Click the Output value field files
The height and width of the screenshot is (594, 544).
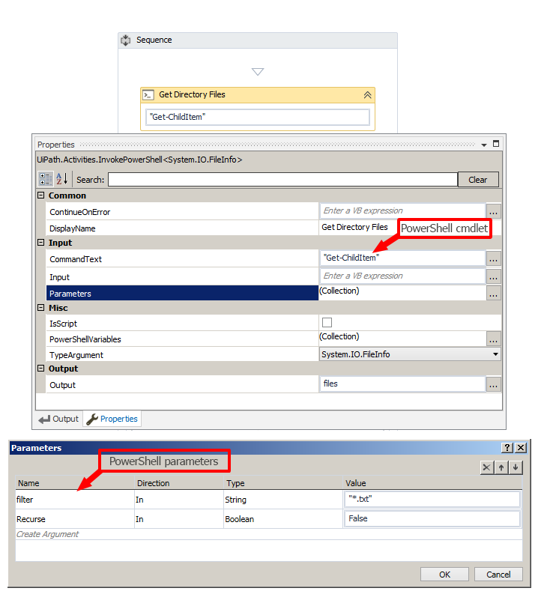point(402,384)
